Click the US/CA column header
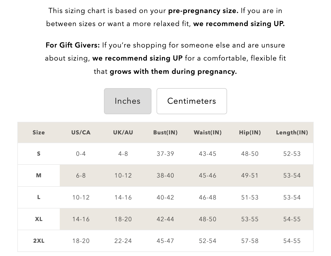Viewport: 331px width, 256px height. tap(81, 132)
